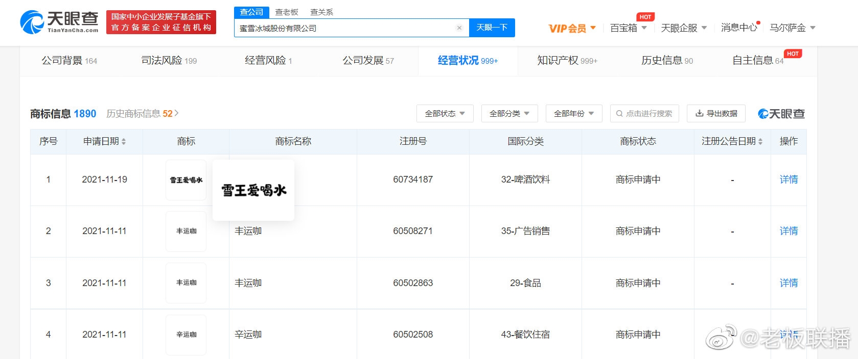The image size is (858, 359).
Task: Switch to the 司法风险 tab
Action: [x=169, y=61]
